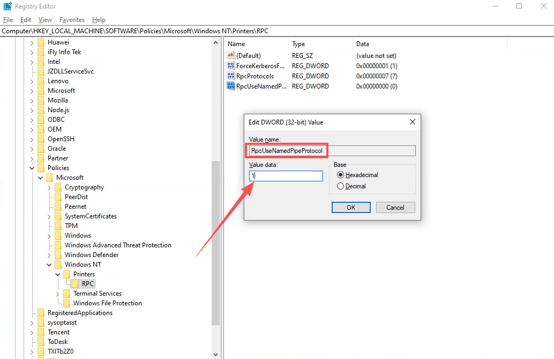Viewport: 554px width, 359px height.
Task: Expand the SystemCertificates node
Action: (49, 216)
